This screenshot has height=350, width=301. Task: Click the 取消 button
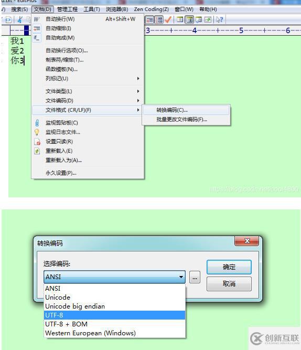(229, 284)
